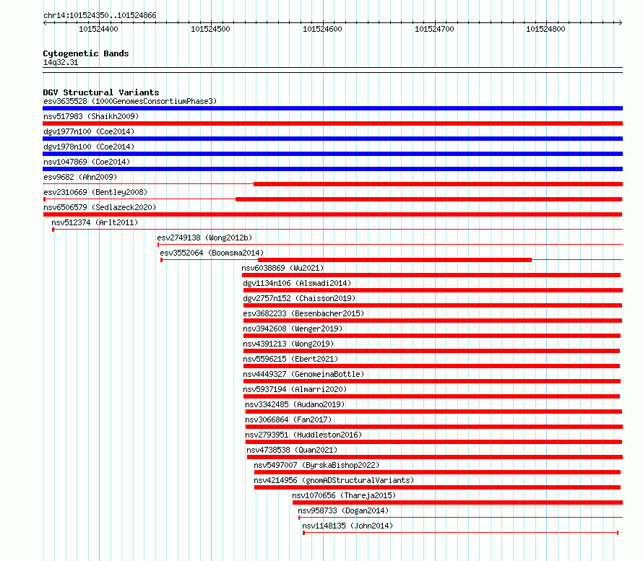Click the thin red line of nsv512374
Screen dimensions: 643x561
[338, 230]
